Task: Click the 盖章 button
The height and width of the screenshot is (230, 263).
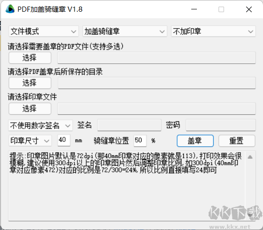Action: [195, 141]
